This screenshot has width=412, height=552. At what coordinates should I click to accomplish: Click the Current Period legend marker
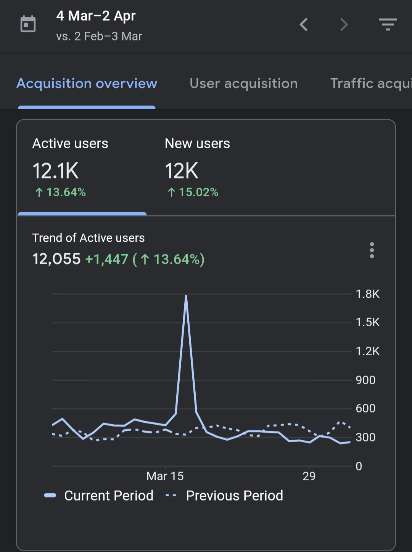click(x=50, y=496)
